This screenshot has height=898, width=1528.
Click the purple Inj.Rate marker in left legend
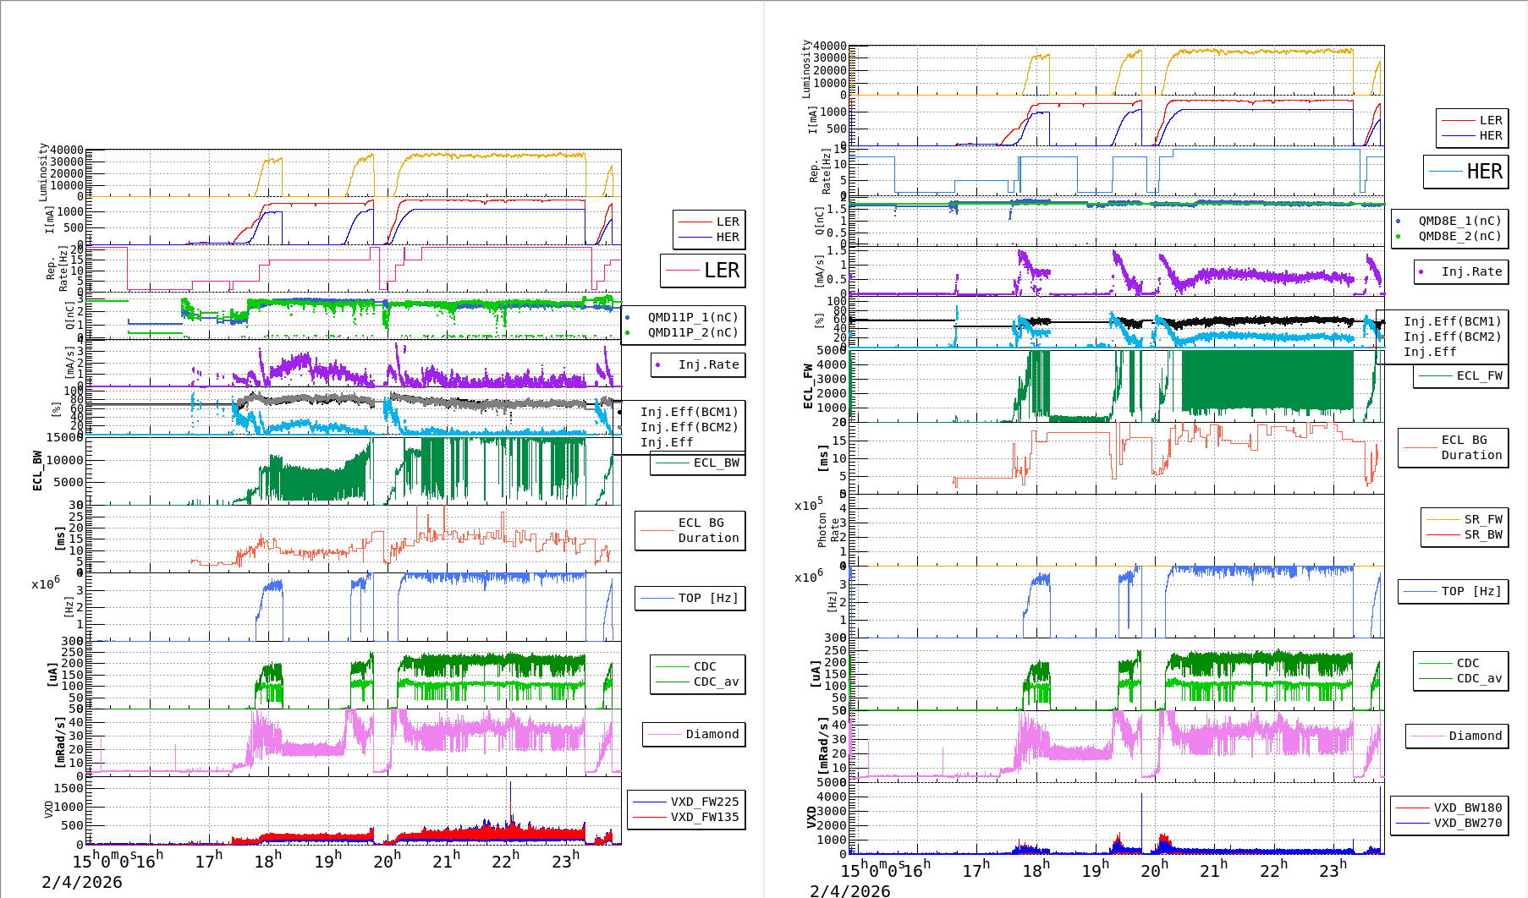658,365
